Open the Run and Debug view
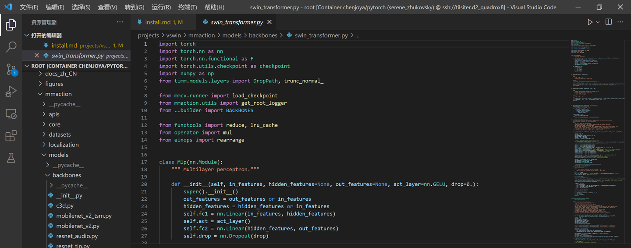The height and width of the screenshot is (248, 631). coord(11,92)
